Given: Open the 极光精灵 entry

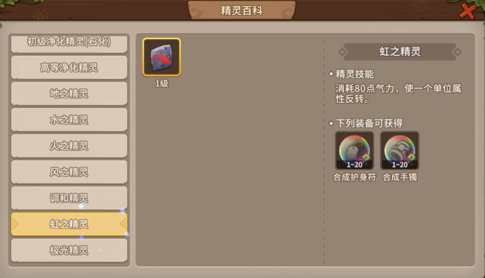Looking at the screenshot, I should 69,250.
